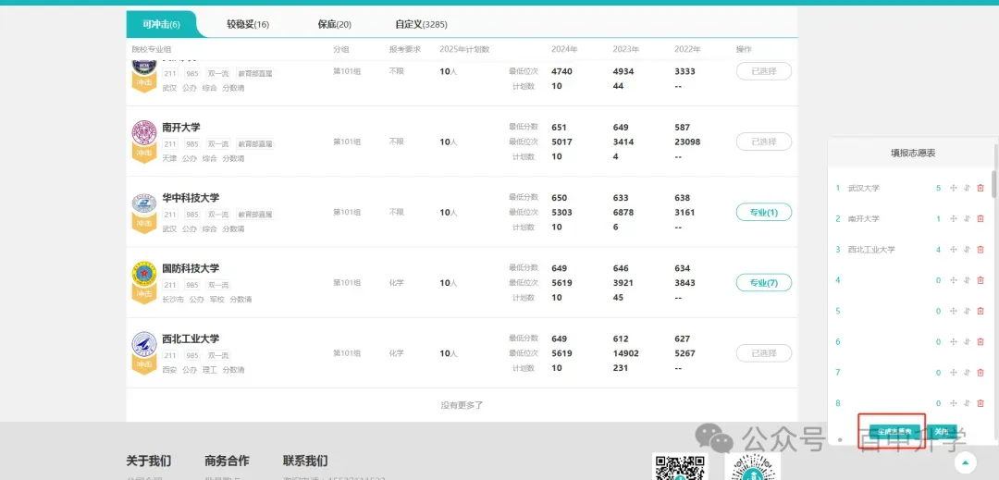Click the reorder arrows icon for 南开大学
This screenshot has width=999, height=480.
coord(967,218)
